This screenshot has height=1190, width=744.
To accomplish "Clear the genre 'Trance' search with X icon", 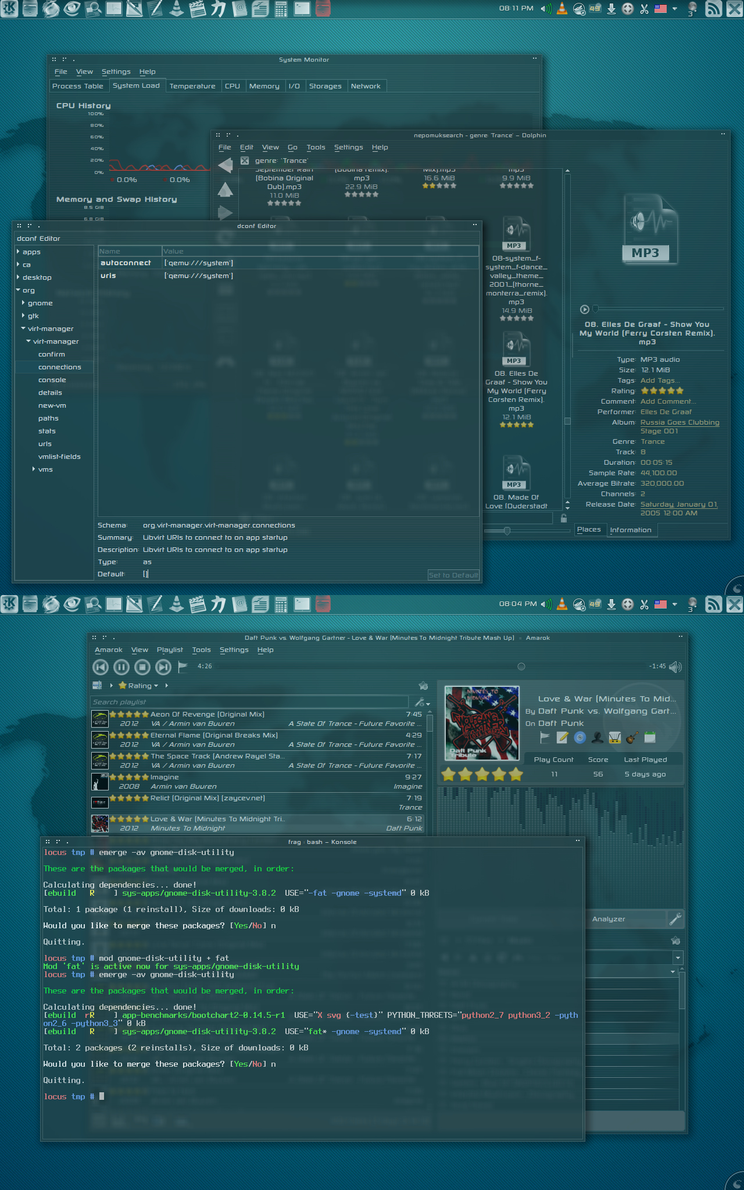I will (245, 161).
